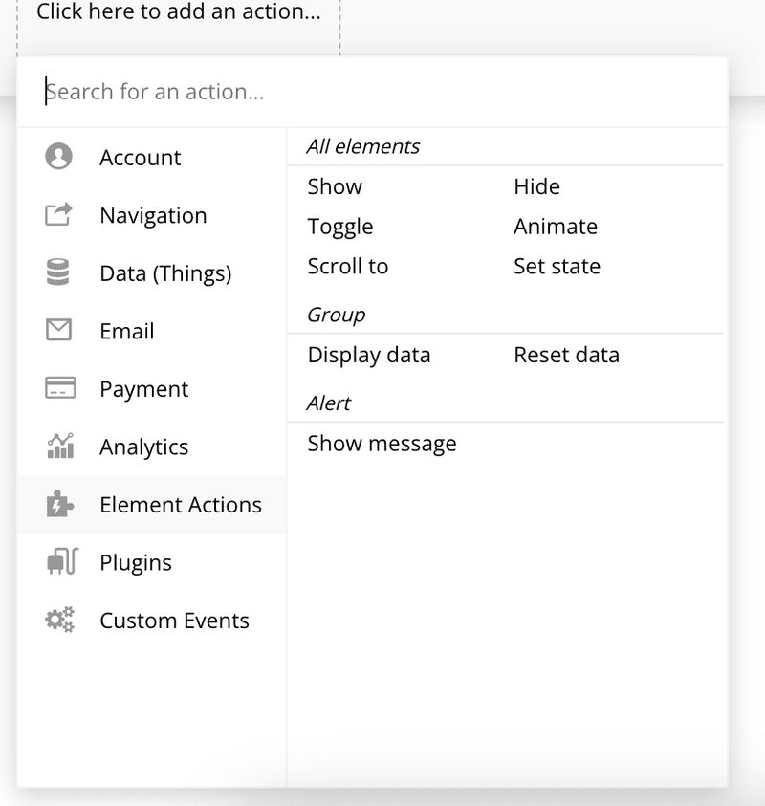This screenshot has width=765, height=806.
Task: Click the Account person icon
Action: [58, 156]
